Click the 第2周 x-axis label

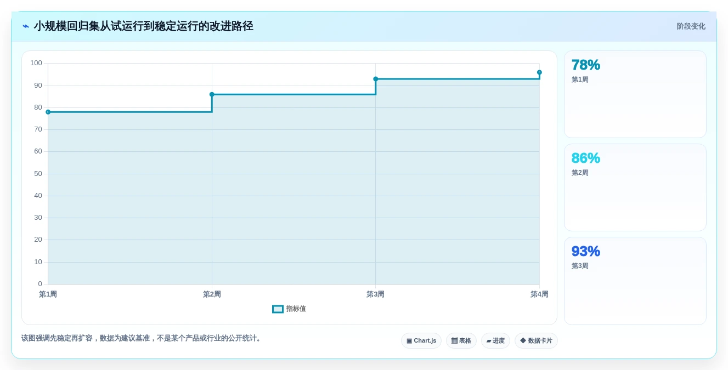212,294
